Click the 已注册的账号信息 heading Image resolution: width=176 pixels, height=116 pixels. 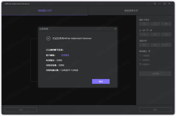tap(55, 50)
